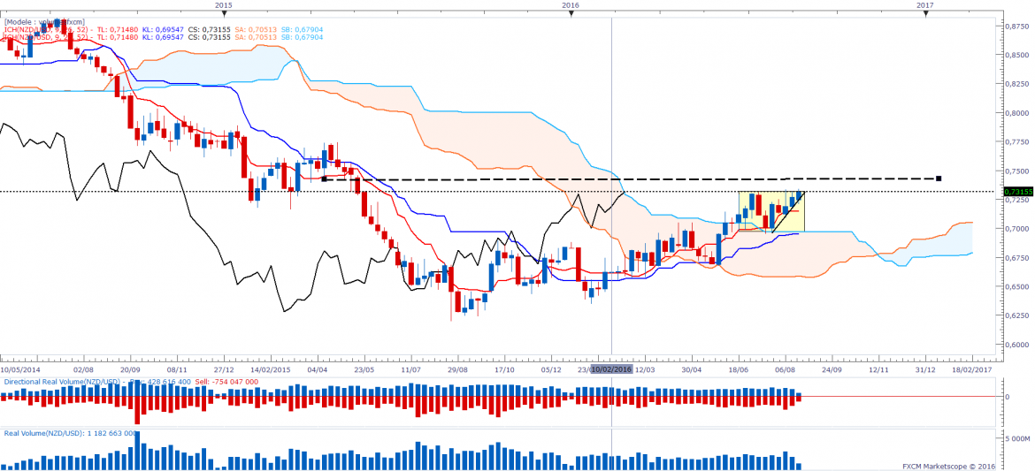Click the 10/05/2014 date label
This screenshot has width=1035, height=471.
click(20, 370)
